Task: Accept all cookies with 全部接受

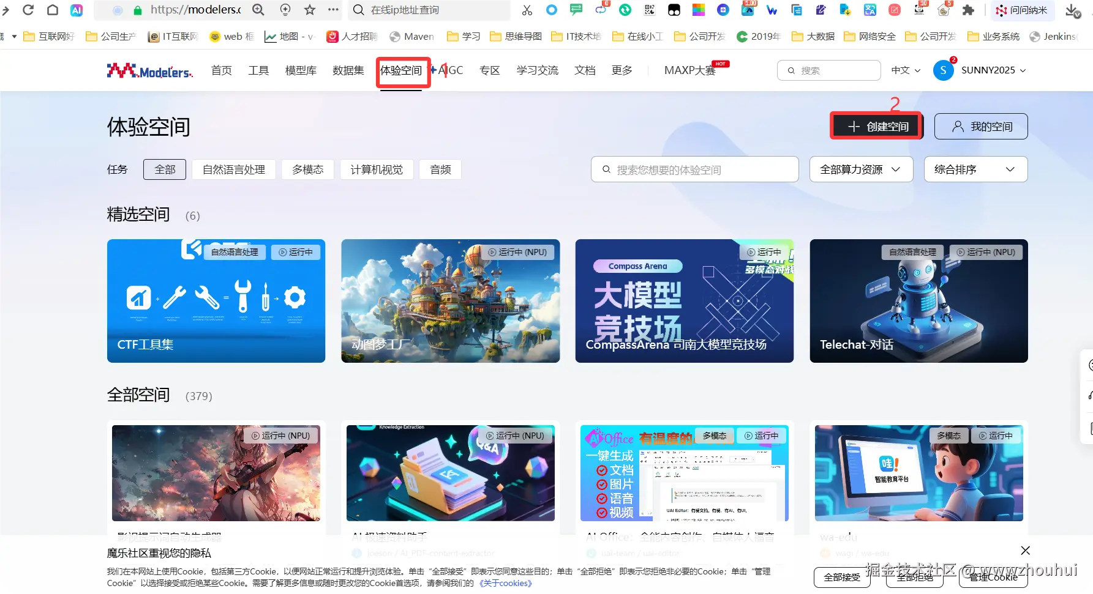Action: (x=842, y=577)
